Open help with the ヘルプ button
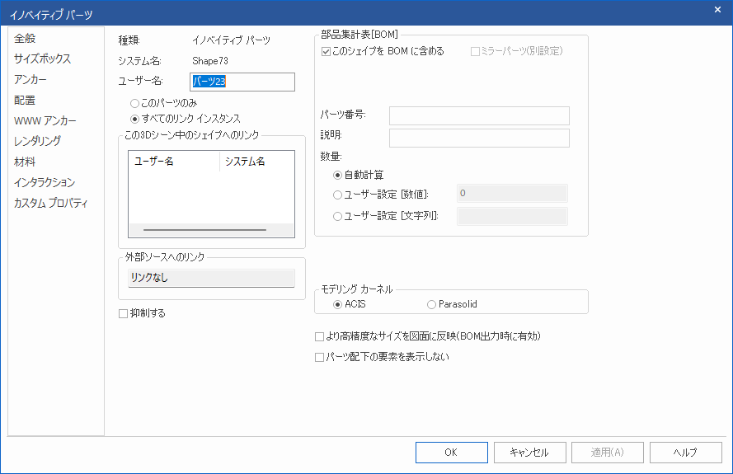The height and width of the screenshot is (474, 733). coord(686,453)
